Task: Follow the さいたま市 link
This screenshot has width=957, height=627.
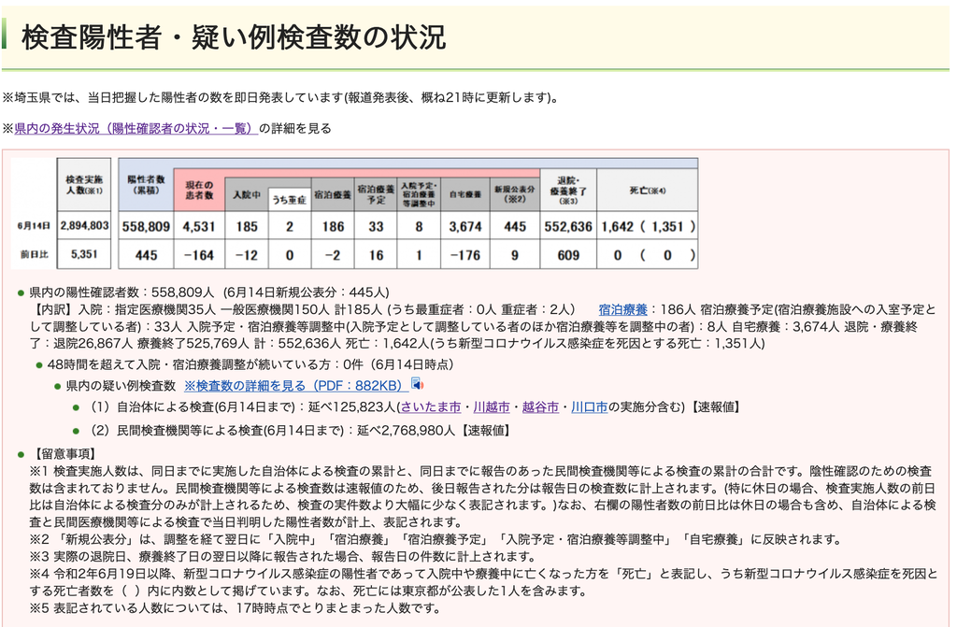Action: pos(430,406)
